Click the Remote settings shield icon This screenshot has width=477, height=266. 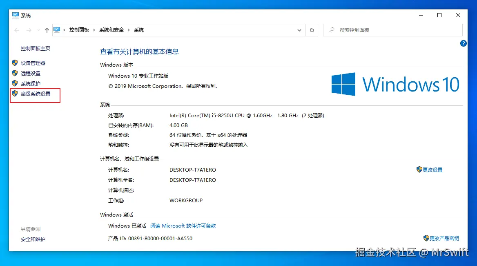(15, 73)
